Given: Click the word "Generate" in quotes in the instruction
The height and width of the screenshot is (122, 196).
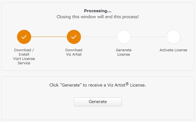Looking at the screenshot, I should click(71, 85).
